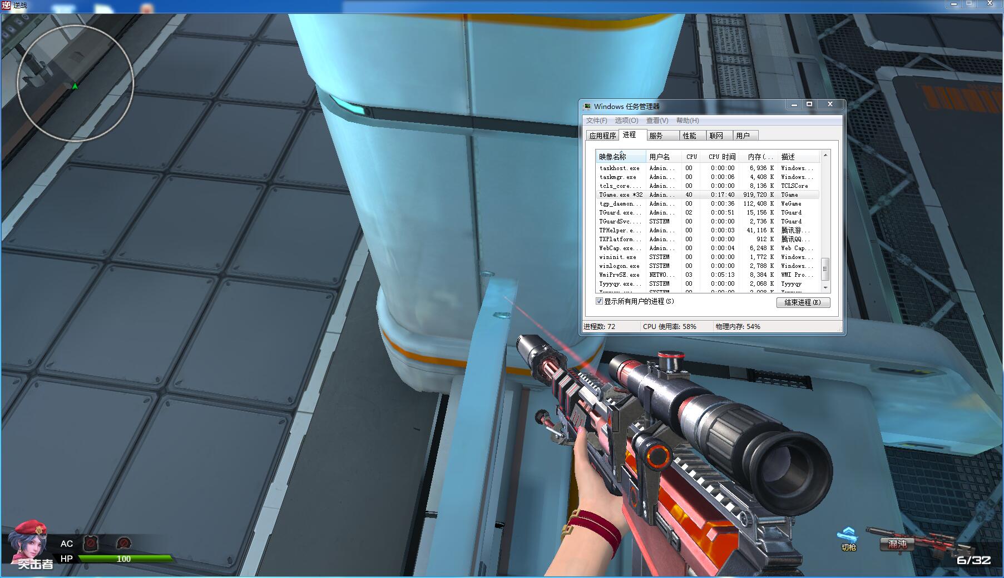1004x578 pixels.
Task: Select the tgp_daemon process row
Action: pos(707,203)
